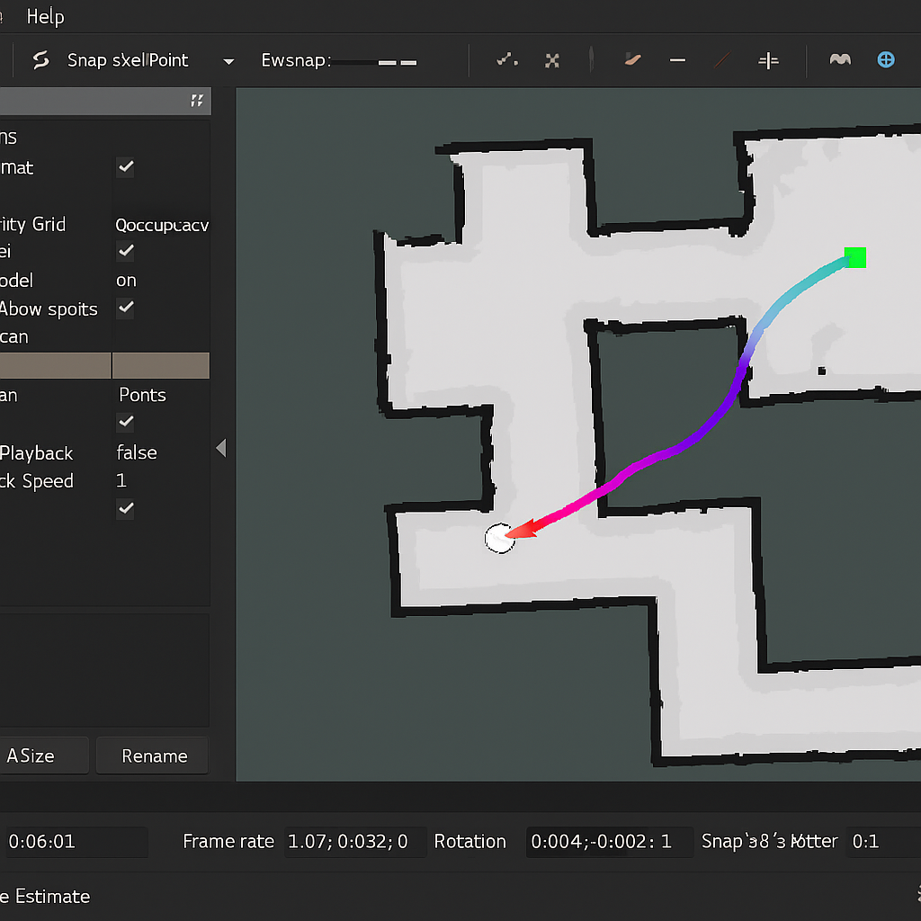Click the 'Estimate' status bar text
The height and width of the screenshot is (921, 921).
[52, 897]
